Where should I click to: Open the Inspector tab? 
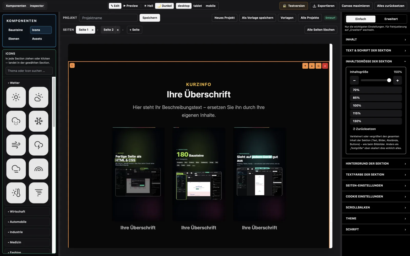(37, 6)
